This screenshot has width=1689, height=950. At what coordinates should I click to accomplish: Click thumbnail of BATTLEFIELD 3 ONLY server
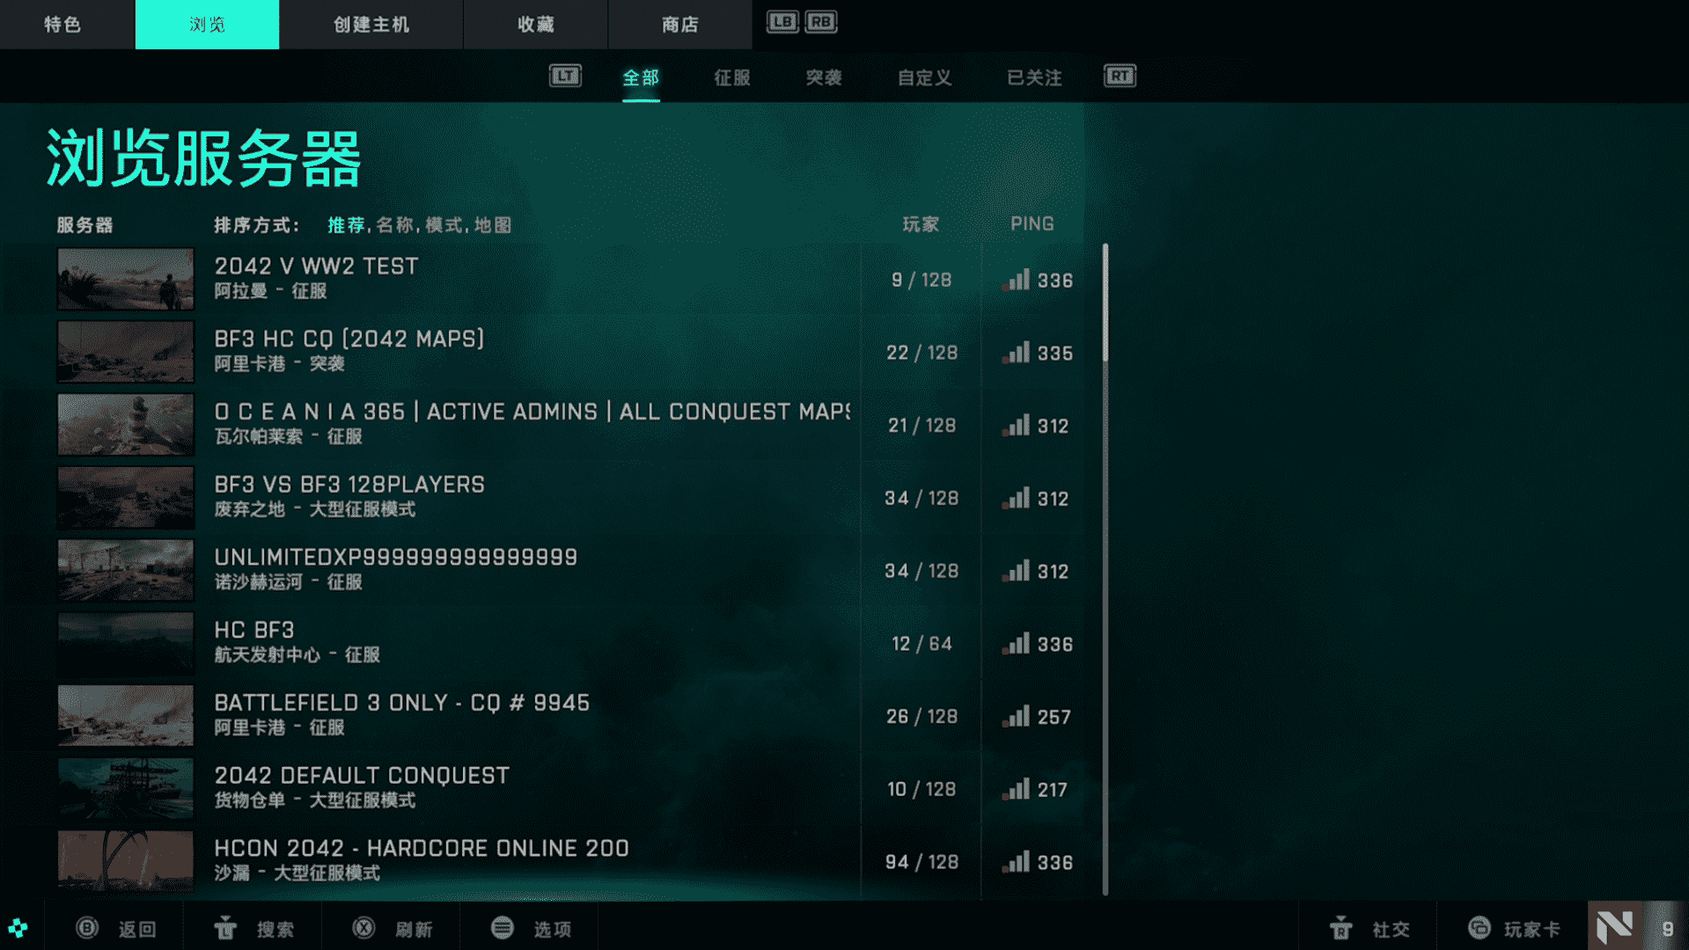pyautogui.click(x=126, y=716)
